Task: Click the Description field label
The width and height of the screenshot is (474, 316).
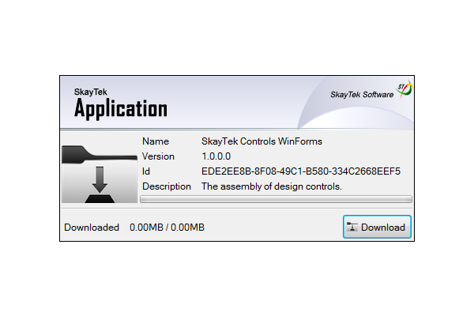Action: (x=167, y=186)
